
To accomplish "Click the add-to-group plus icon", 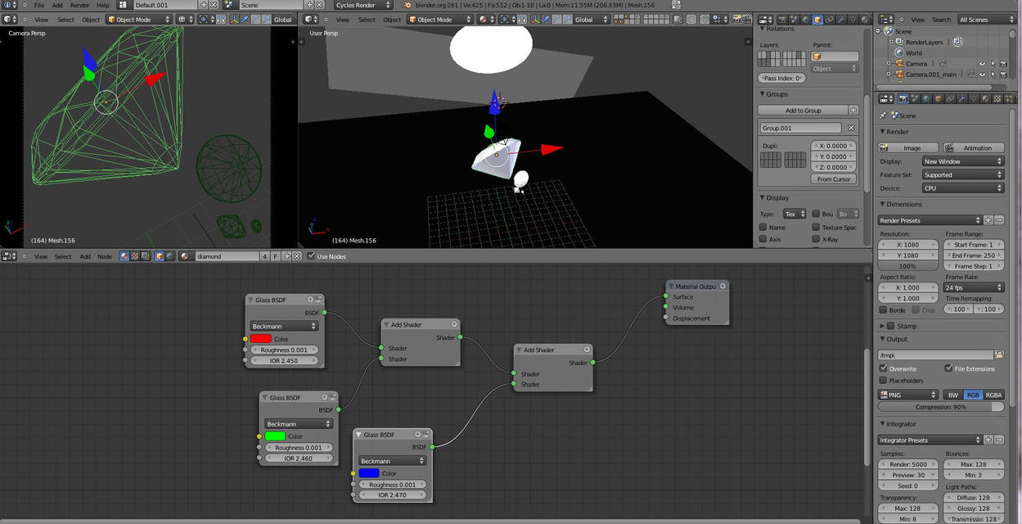I will coord(853,110).
